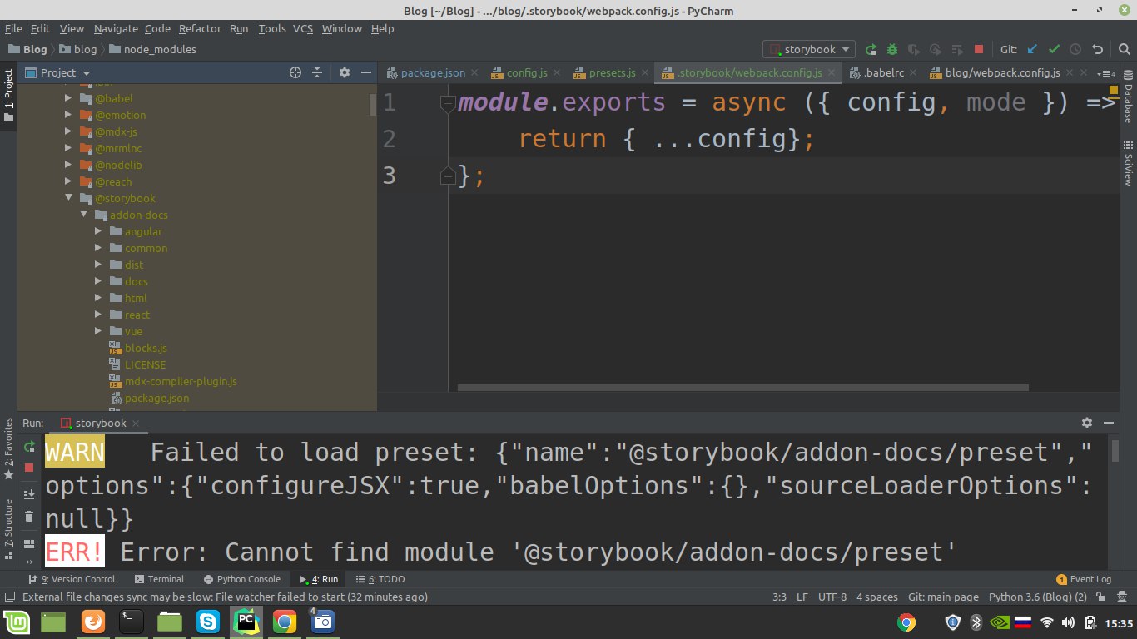1137x639 pixels.
Task: Expand more Run panel sidebar actions
Action: [x=29, y=562]
